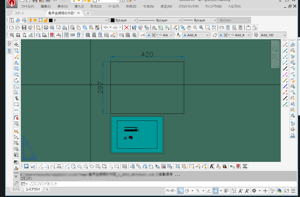Select the Pan hand tool
Screen dimensions: 300x197
point(189,28)
